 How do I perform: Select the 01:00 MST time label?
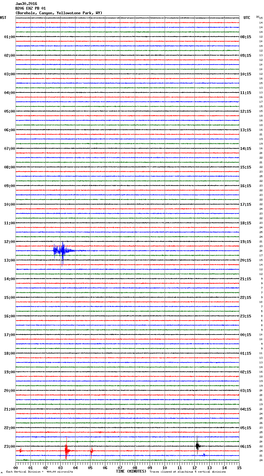[9, 37]
